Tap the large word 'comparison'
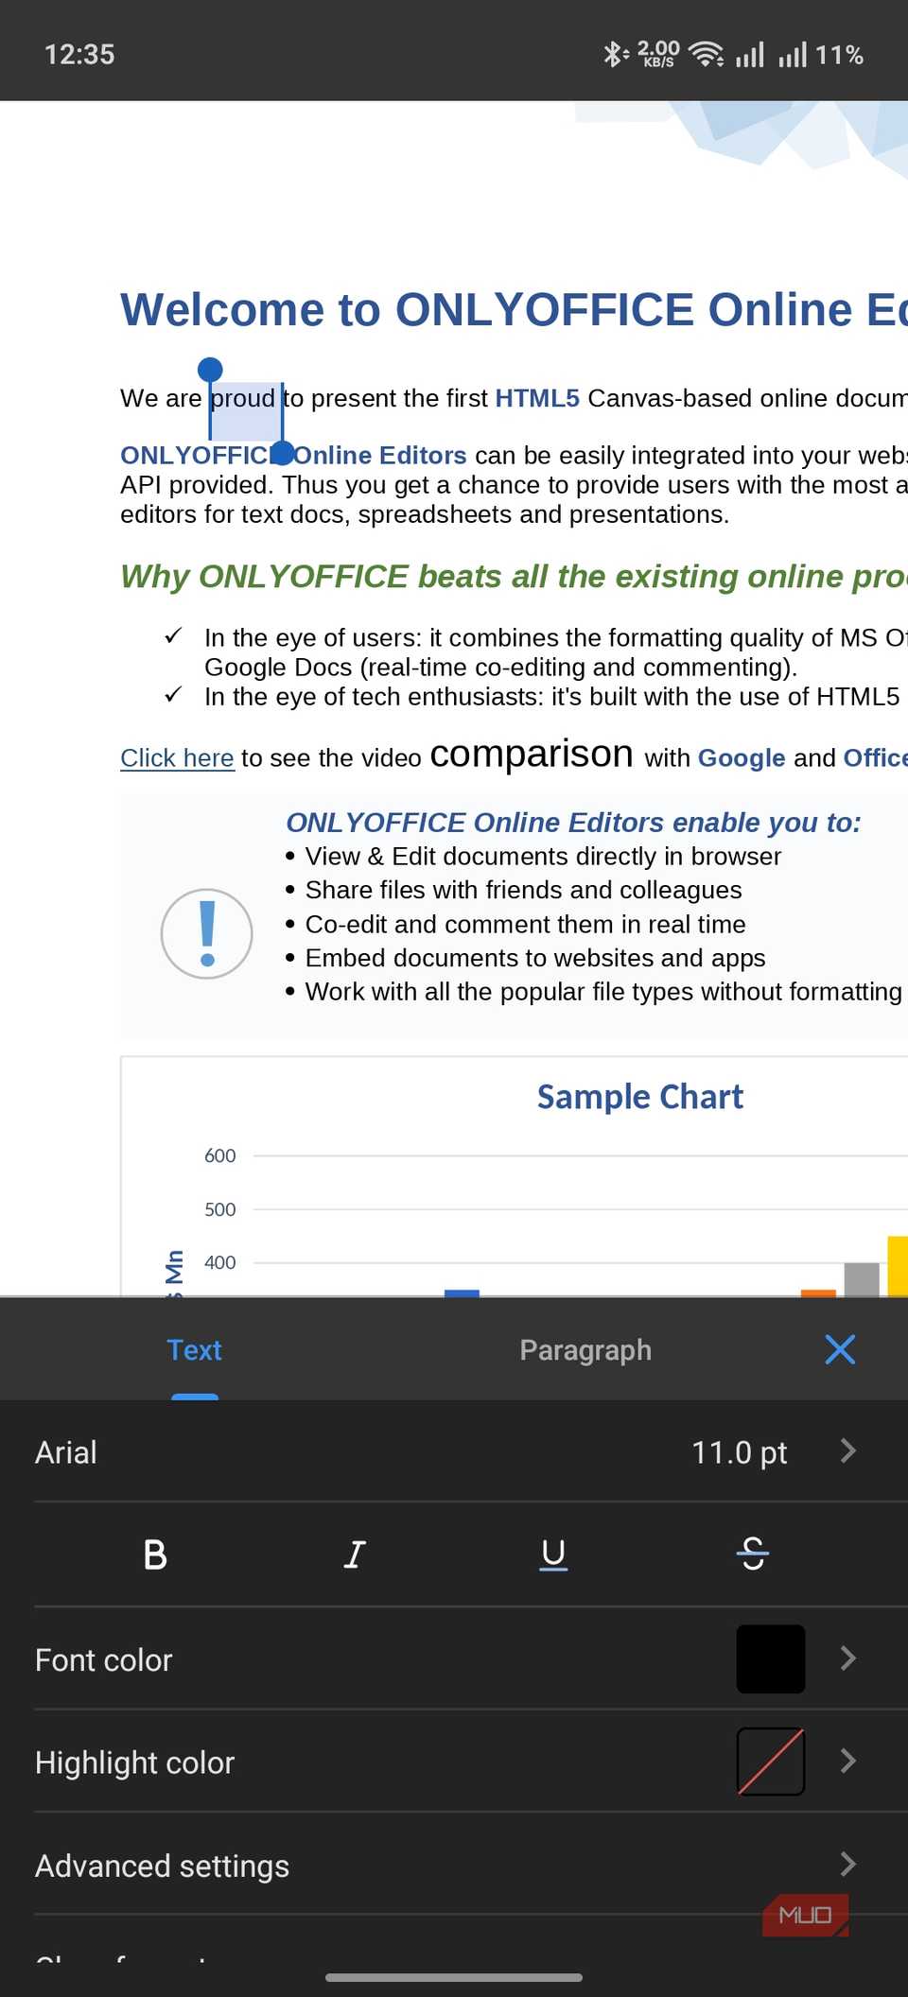This screenshot has width=908, height=1997. click(532, 754)
